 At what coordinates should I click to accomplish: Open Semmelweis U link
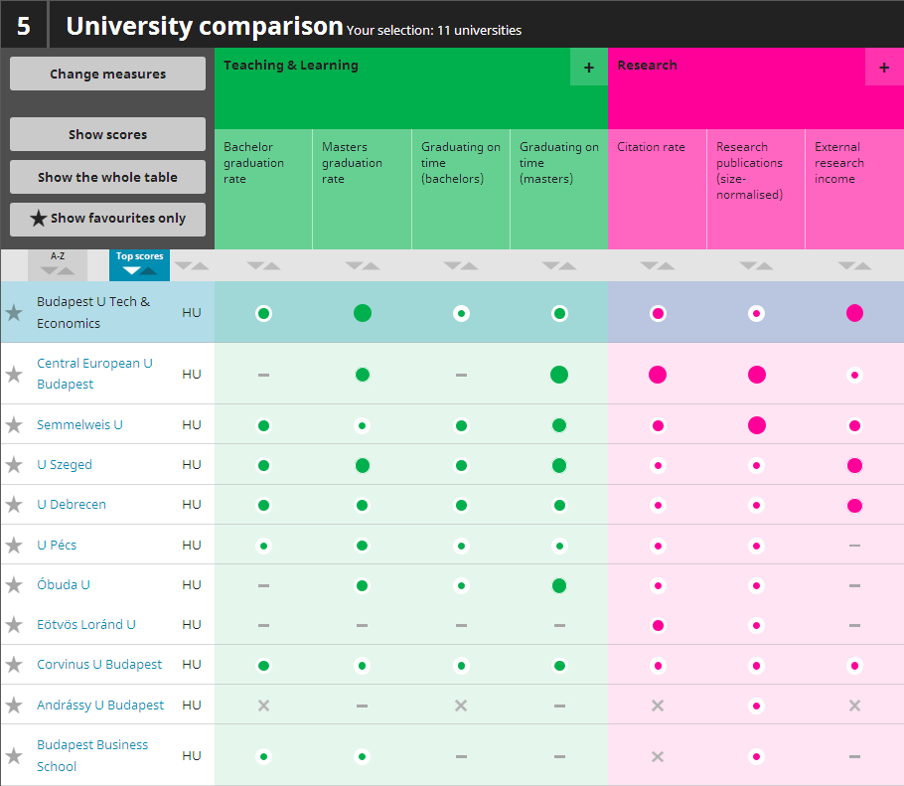point(79,425)
